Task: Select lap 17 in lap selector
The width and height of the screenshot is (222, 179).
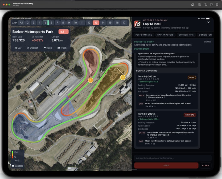Action: click(124, 22)
